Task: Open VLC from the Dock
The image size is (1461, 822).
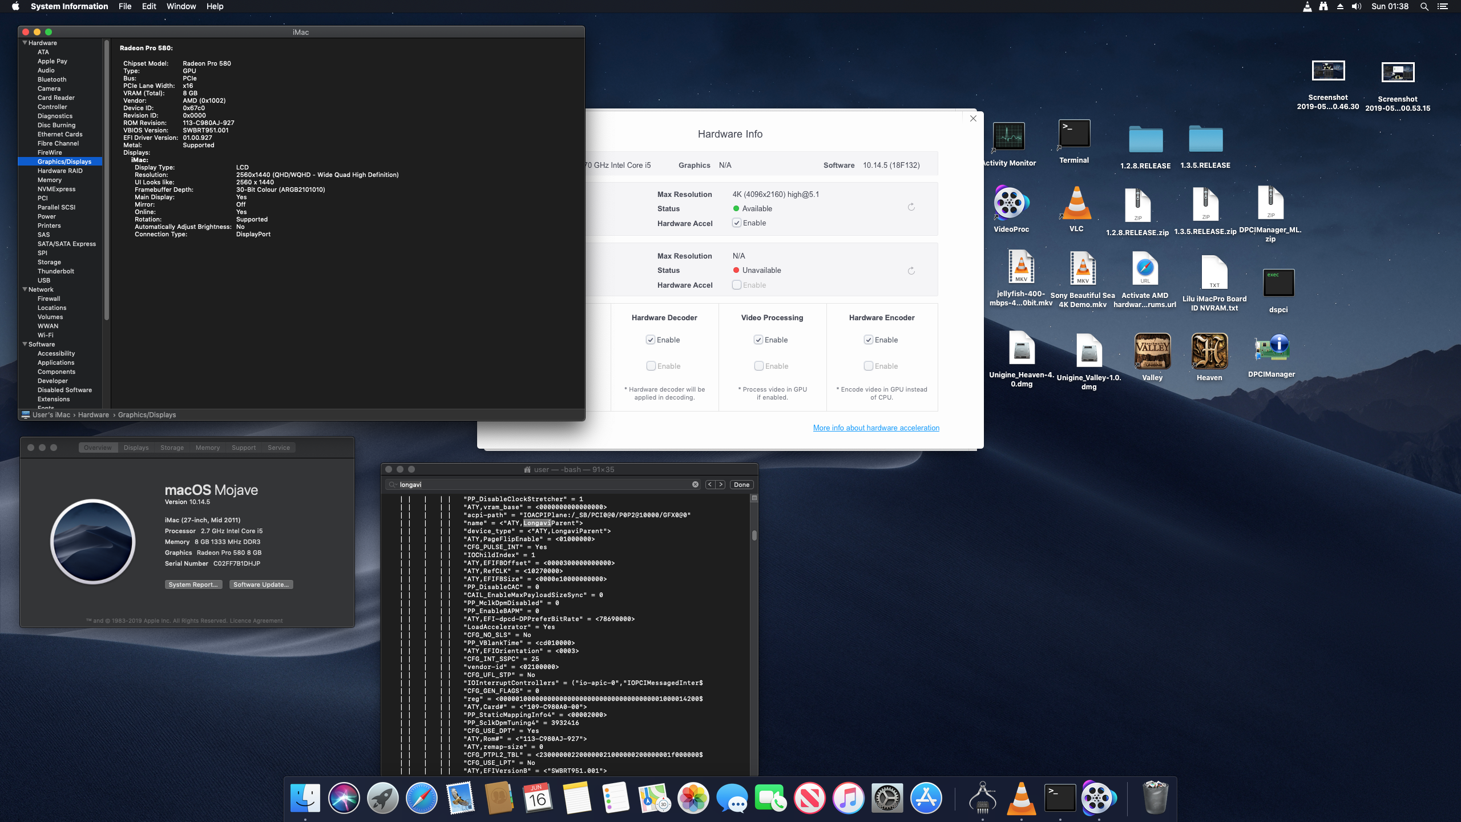Action: (1021, 798)
